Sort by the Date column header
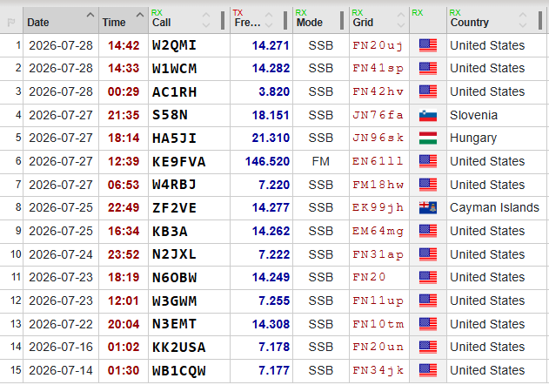This screenshot has height=385, width=549. pos(61,20)
